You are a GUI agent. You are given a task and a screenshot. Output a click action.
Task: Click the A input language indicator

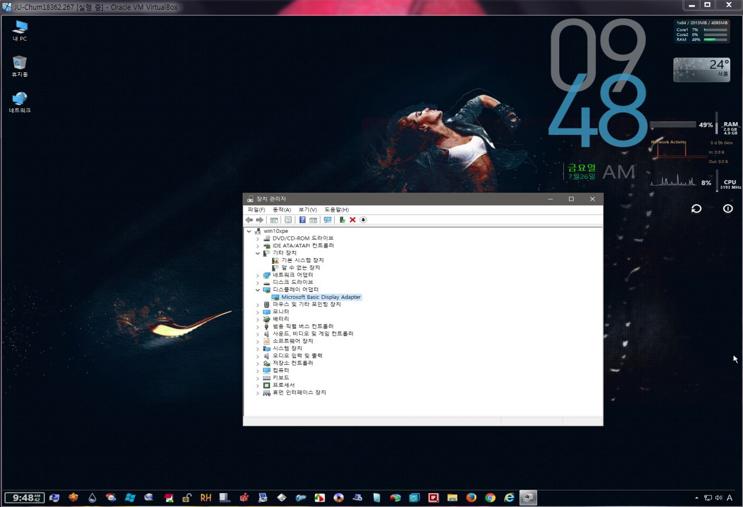(x=730, y=498)
